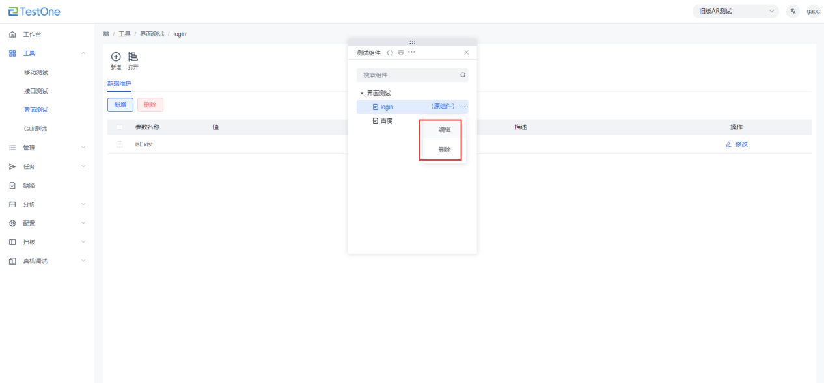Toggle the select-all checkbox in table header
Screen dimensions: 824x383
(119, 127)
